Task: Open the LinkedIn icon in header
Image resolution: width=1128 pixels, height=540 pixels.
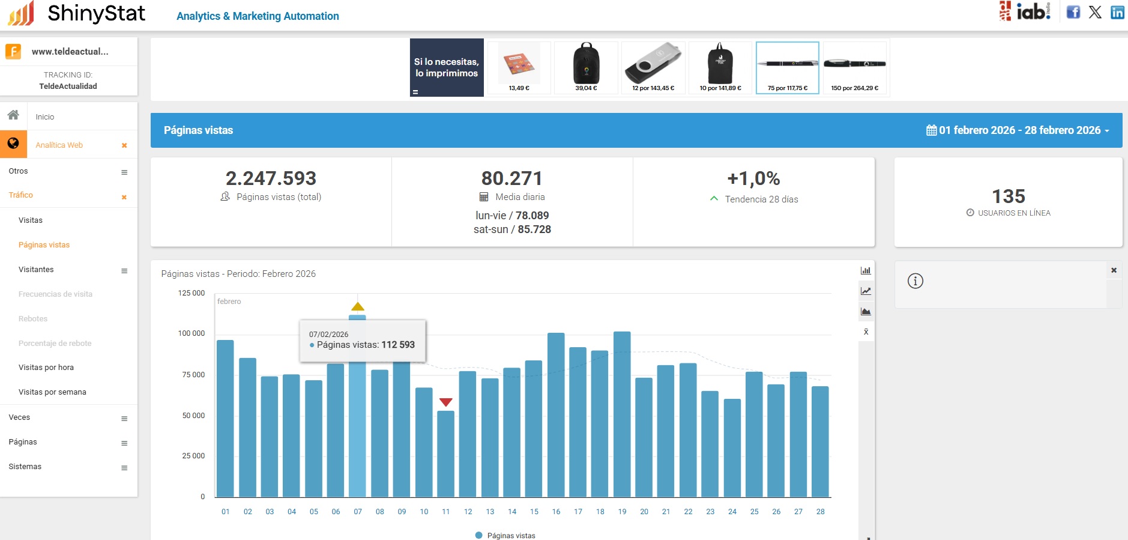Action: (1117, 12)
